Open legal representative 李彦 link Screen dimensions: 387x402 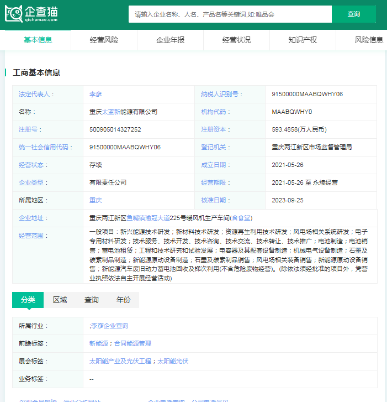tap(96, 95)
